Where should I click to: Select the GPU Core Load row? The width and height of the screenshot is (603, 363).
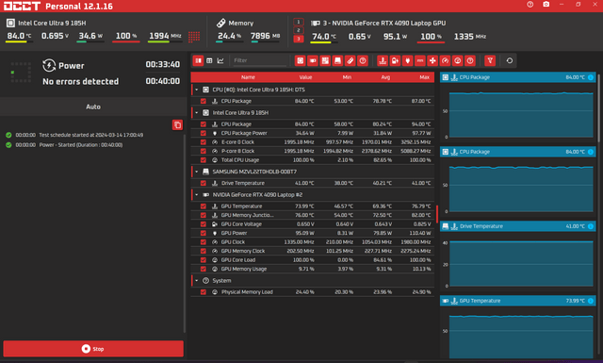coord(313,260)
